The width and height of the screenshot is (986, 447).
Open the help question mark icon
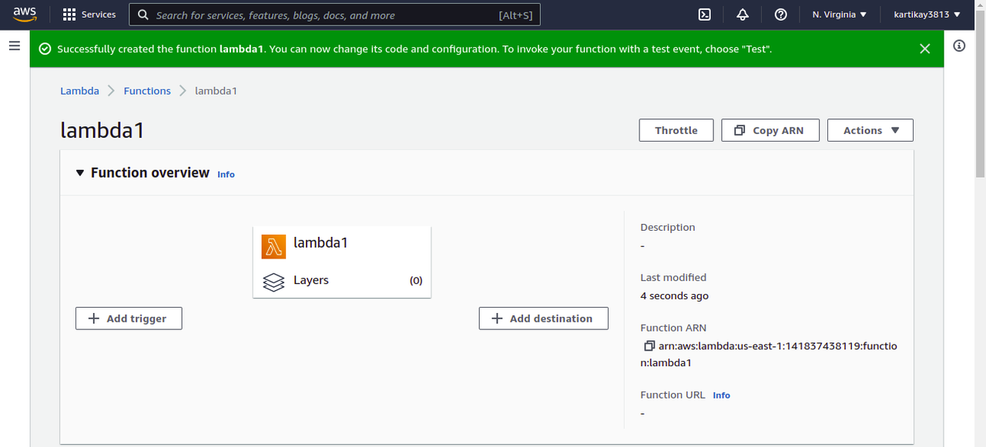pyautogui.click(x=780, y=15)
